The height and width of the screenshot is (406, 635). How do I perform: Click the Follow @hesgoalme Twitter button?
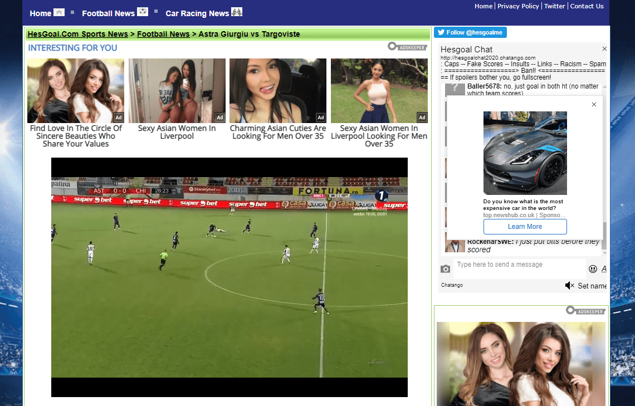point(470,32)
